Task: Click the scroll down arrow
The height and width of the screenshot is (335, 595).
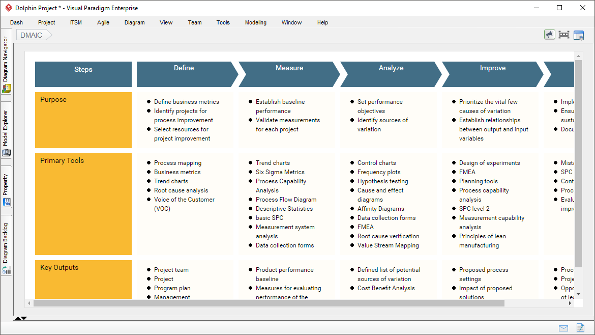Action: click(578, 294)
